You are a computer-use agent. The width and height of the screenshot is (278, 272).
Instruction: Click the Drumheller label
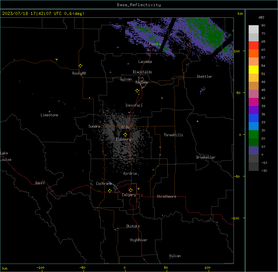click(x=206, y=157)
